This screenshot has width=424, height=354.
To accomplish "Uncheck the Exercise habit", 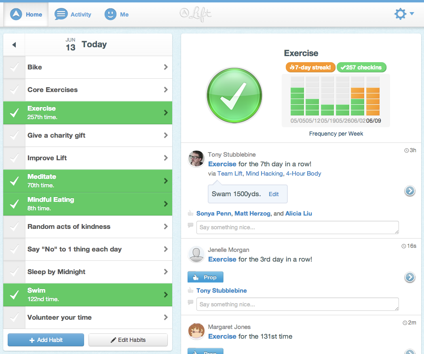I will pos(14,113).
